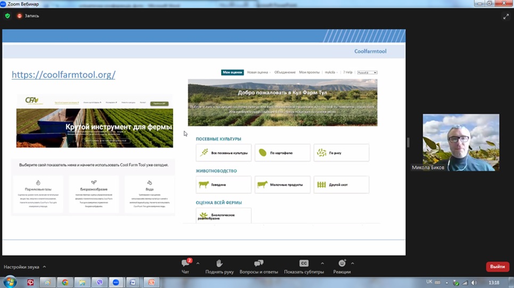The width and height of the screenshot is (514, 288).
Task: Click Мои проекты menu item on slide
Action: pyautogui.click(x=309, y=72)
